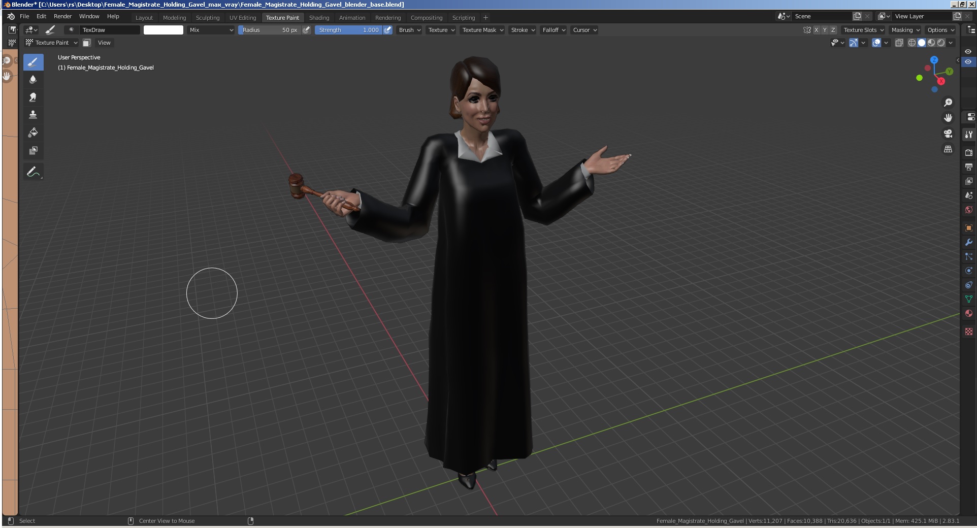Open Texture properties tab
The width and height of the screenshot is (977, 528).
969,331
